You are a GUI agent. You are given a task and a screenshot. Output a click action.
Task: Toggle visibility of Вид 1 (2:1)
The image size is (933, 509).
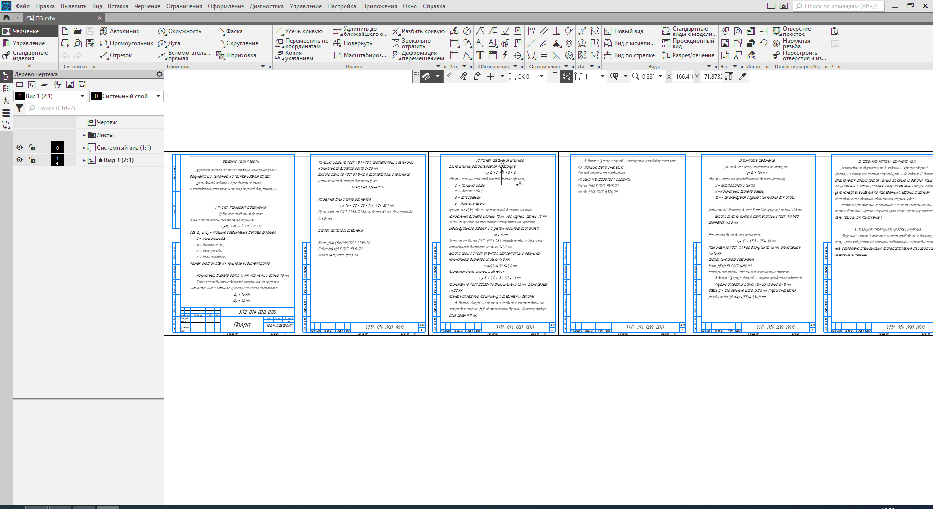19,160
